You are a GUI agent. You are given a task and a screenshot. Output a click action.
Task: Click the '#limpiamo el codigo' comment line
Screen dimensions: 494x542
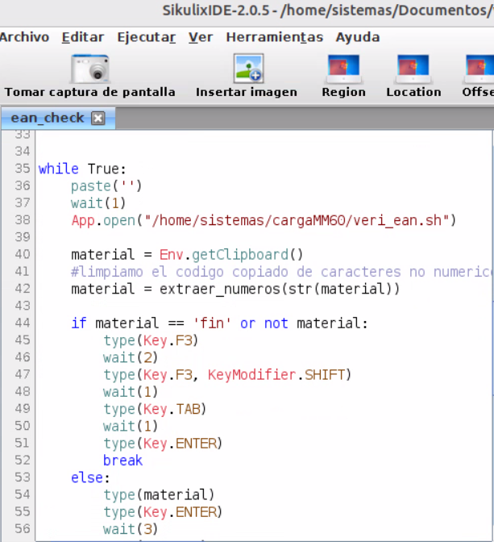point(281,272)
